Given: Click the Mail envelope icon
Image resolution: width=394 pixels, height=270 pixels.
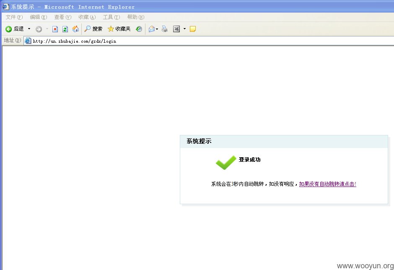Looking at the screenshot, I should pyautogui.click(x=151, y=29).
